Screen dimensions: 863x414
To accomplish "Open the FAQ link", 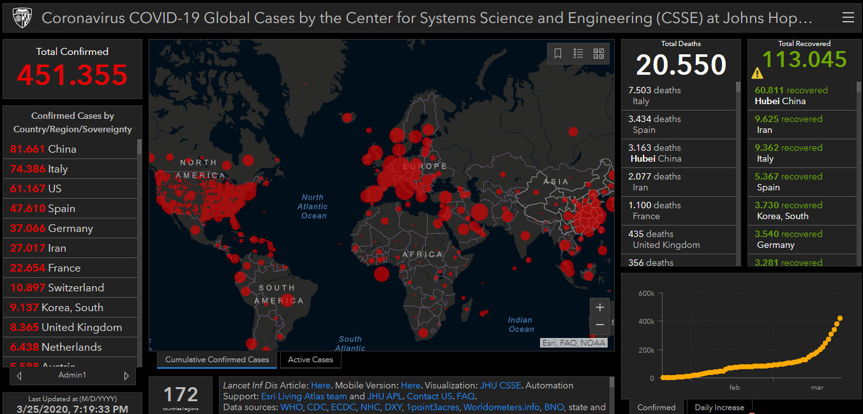I will point(465,396).
